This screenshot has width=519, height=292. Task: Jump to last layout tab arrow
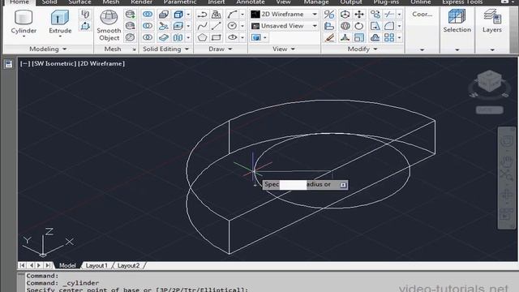tap(48, 265)
